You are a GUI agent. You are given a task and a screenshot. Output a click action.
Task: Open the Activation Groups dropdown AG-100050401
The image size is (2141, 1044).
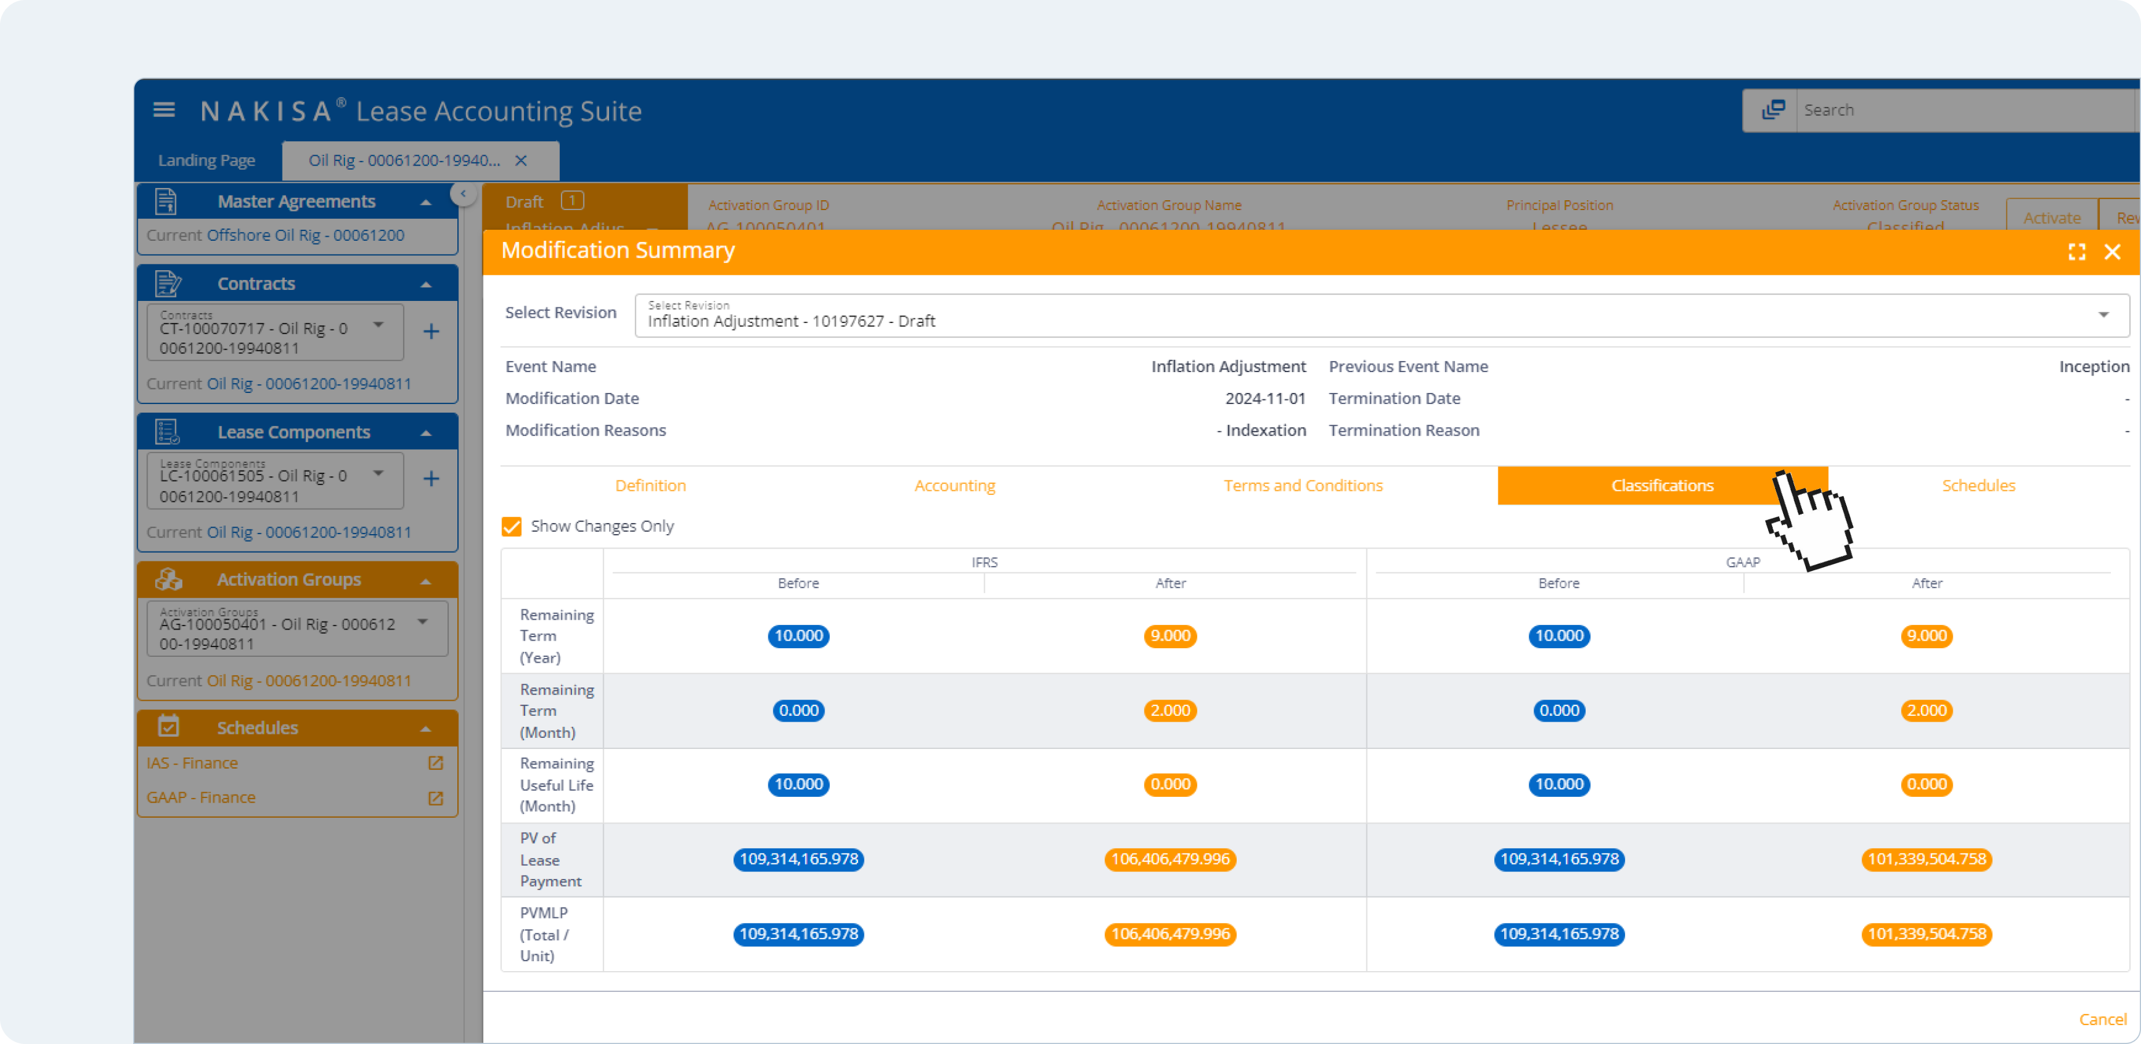pyautogui.click(x=296, y=628)
